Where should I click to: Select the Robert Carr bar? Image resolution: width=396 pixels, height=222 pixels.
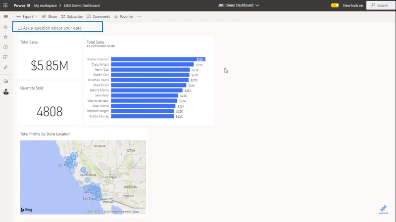click(x=150, y=75)
